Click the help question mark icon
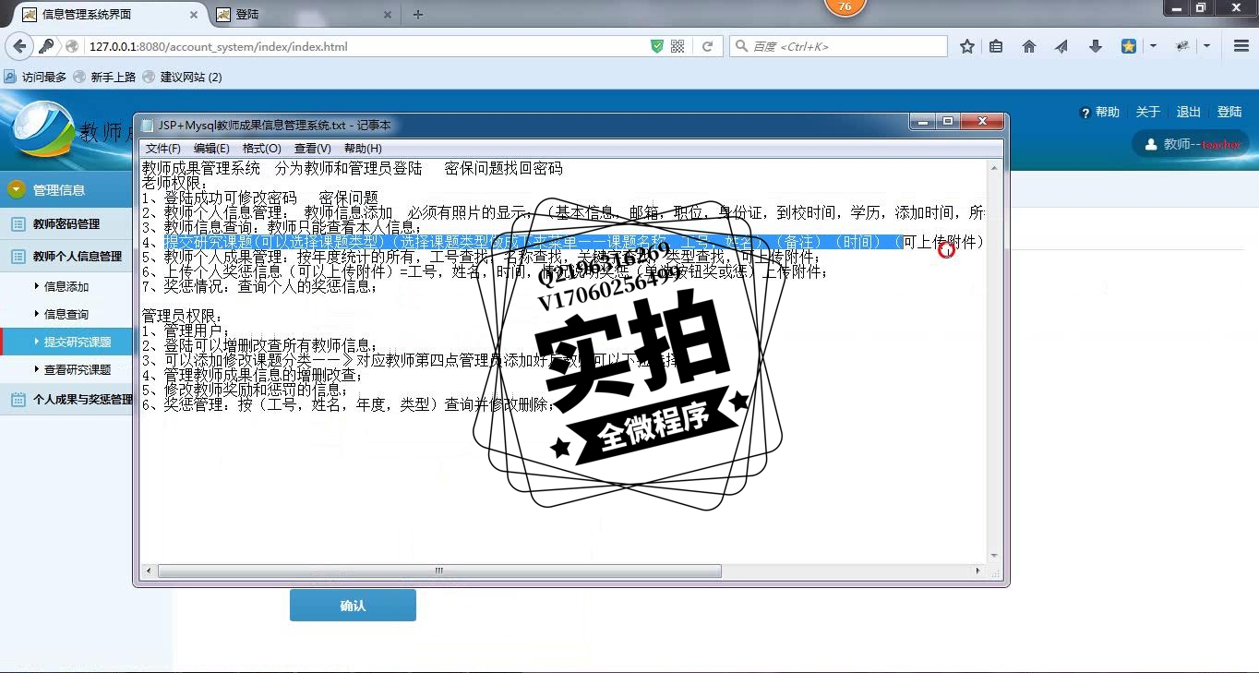 click(1085, 113)
